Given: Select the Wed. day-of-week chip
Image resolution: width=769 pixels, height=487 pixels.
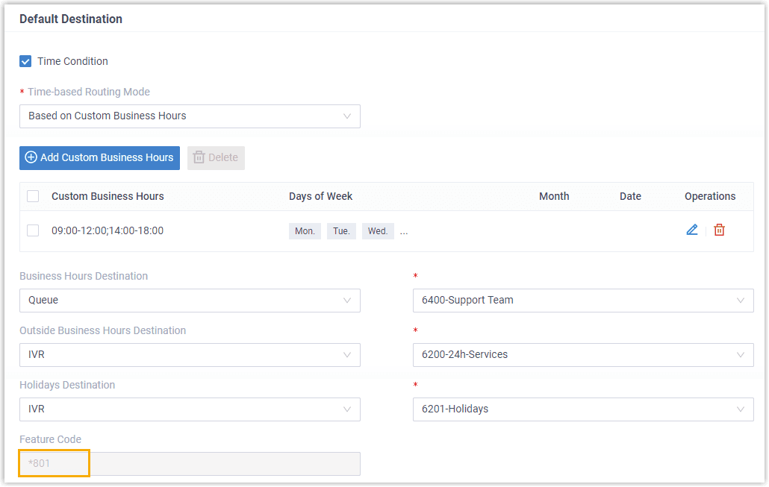Looking at the screenshot, I should pyautogui.click(x=378, y=231).
